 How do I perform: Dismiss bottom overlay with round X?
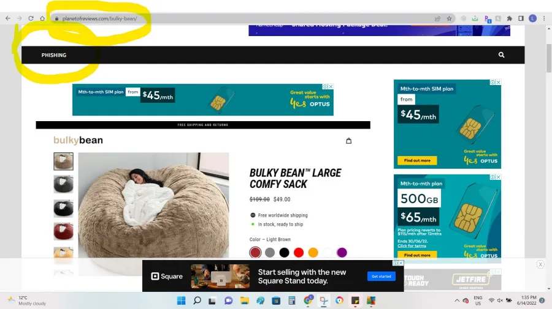(540, 264)
